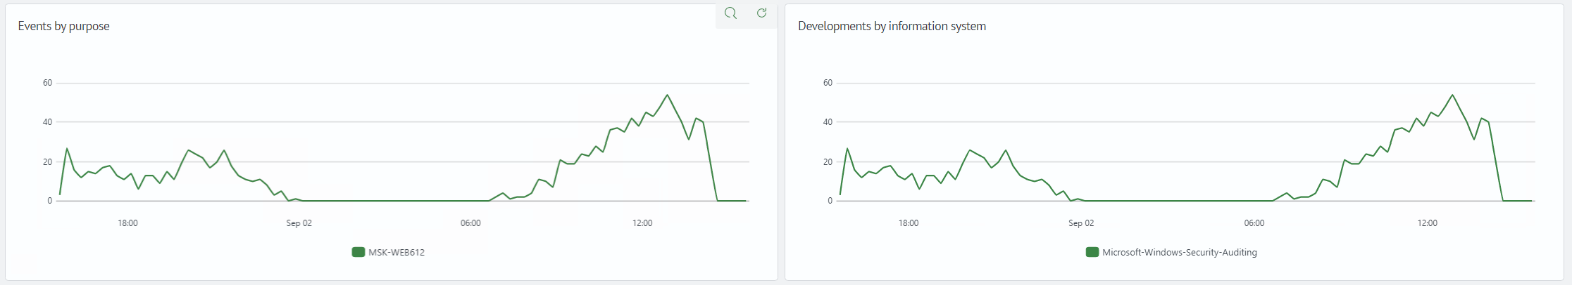Refresh the Events by purpose widget
The height and width of the screenshot is (285, 1572).
(761, 13)
